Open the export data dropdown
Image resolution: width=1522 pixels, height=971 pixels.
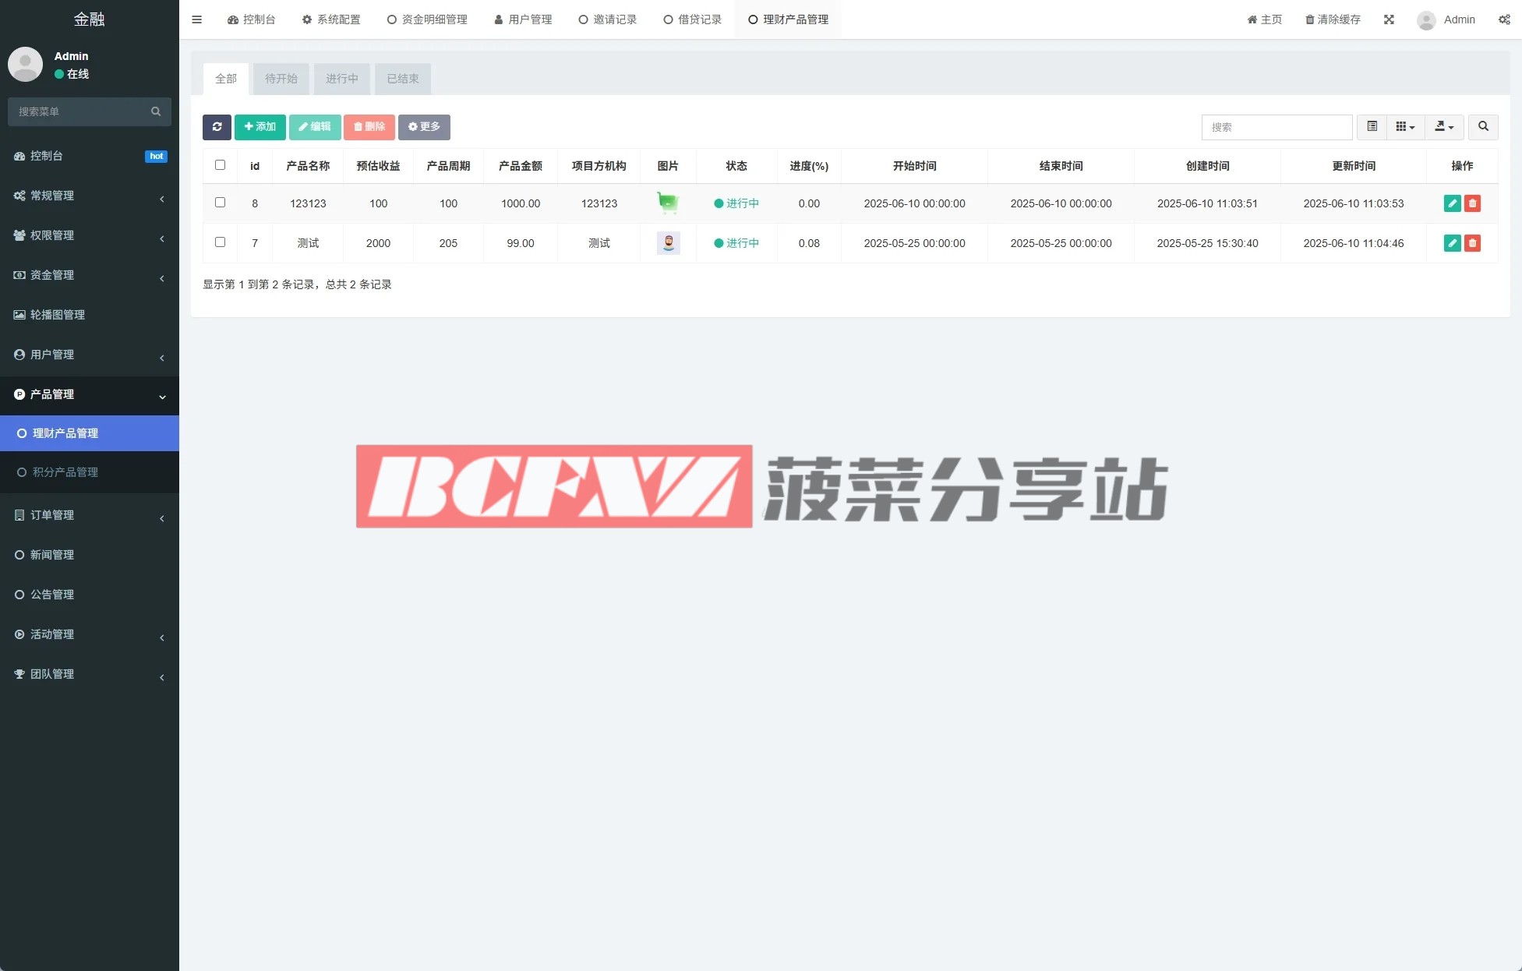click(x=1444, y=127)
